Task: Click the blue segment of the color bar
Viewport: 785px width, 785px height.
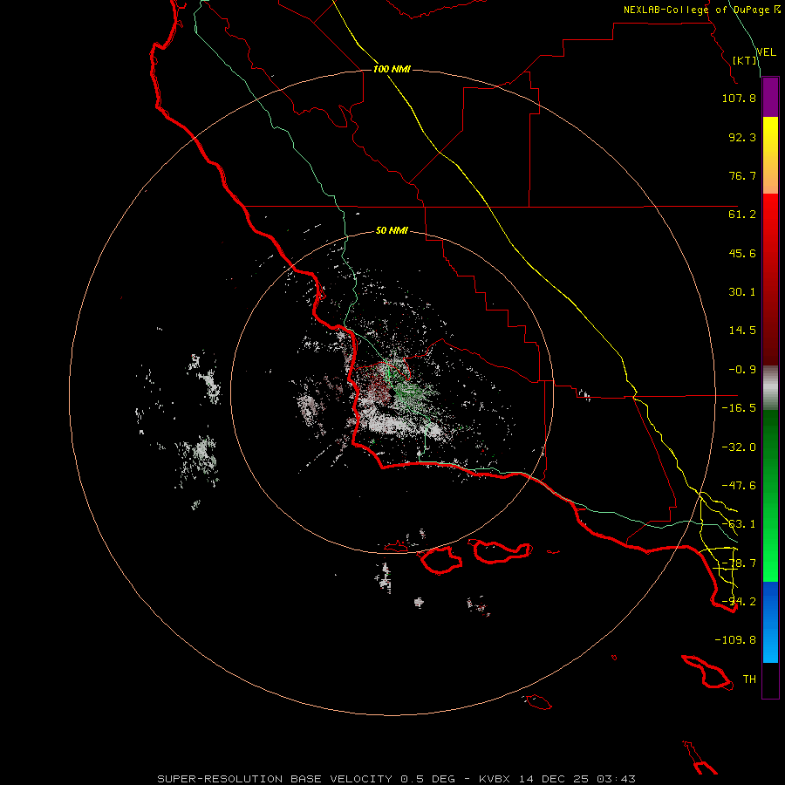Action: (770, 622)
